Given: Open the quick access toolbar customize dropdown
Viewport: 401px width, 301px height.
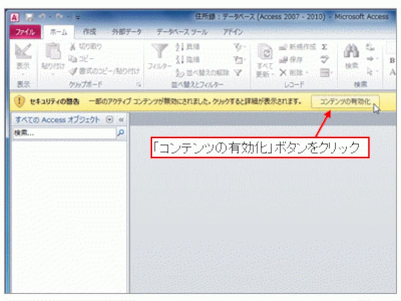Looking at the screenshot, I should [x=78, y=18].
